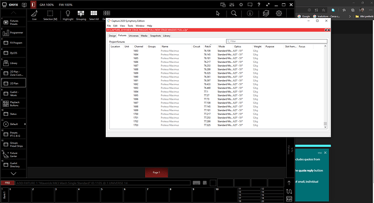This screenshot has height=203, width=374.
Task: Toggle Live mode in the ONYX toolbar
Action: (34, 15)
